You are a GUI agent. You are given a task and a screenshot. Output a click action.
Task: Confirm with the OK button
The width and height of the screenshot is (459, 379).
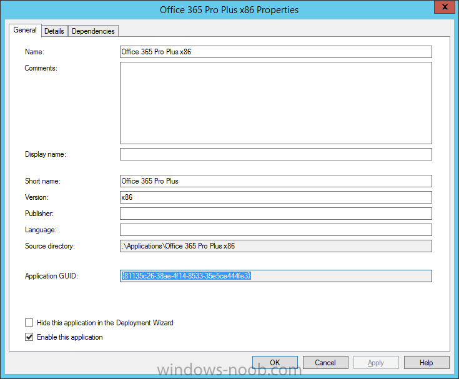tap(275, 363)
